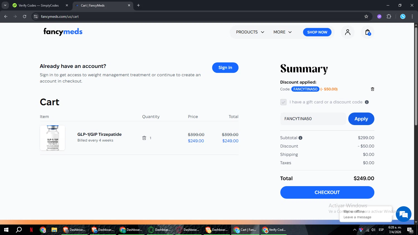The image size is (418, 235).
Task: Click the discount code input field
Action: pyautogui.click(x=313, y=119)
